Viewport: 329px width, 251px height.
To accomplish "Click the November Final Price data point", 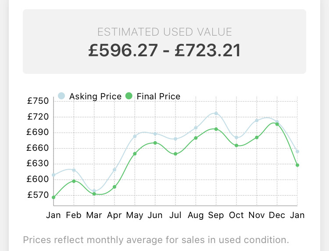I will 257,138.
